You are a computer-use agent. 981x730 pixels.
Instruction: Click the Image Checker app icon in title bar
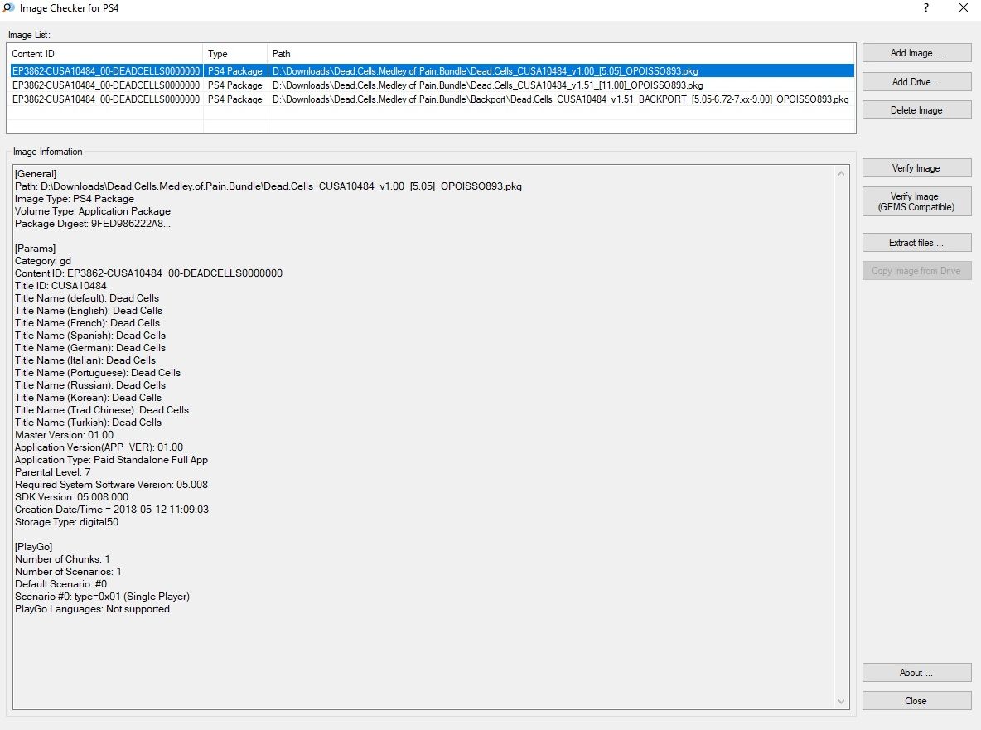tap(9, 8)
